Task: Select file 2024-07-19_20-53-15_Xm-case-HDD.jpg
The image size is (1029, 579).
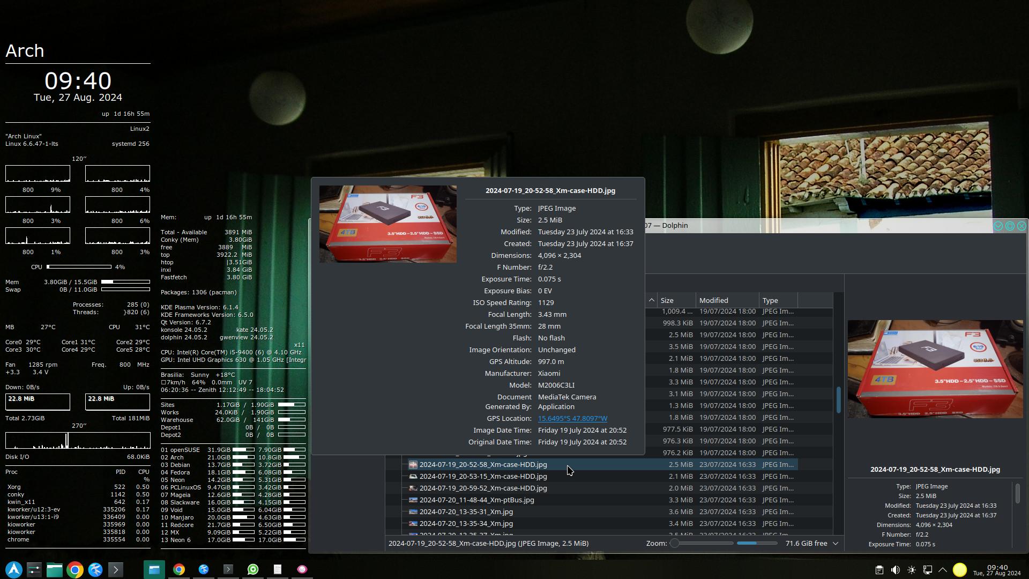Action: [483, 477]
